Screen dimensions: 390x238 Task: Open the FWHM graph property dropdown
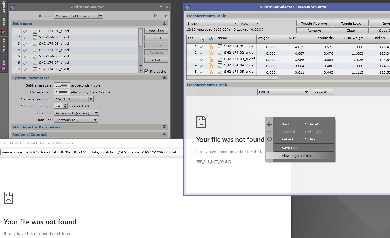click(283, 92)
